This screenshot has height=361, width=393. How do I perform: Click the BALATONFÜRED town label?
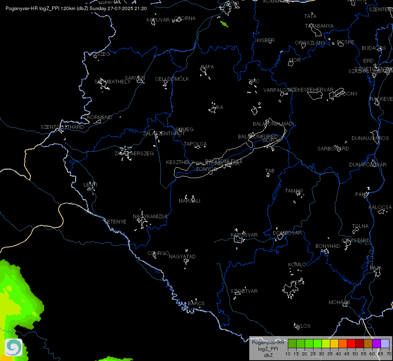[x=258, y=137]
